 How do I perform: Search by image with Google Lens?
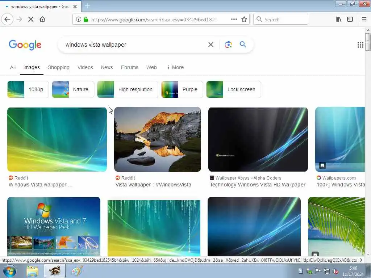click(229, 45)
